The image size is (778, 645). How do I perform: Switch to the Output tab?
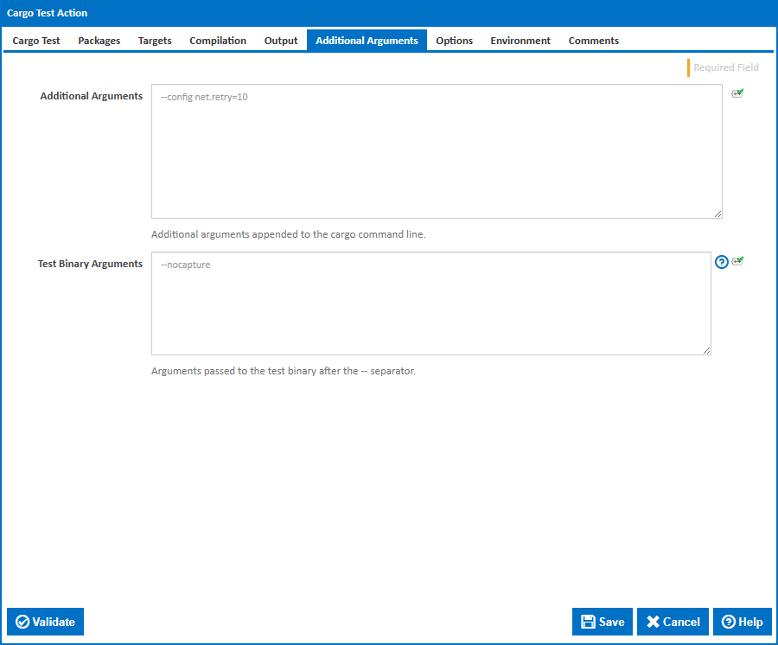tap(280, 40)
